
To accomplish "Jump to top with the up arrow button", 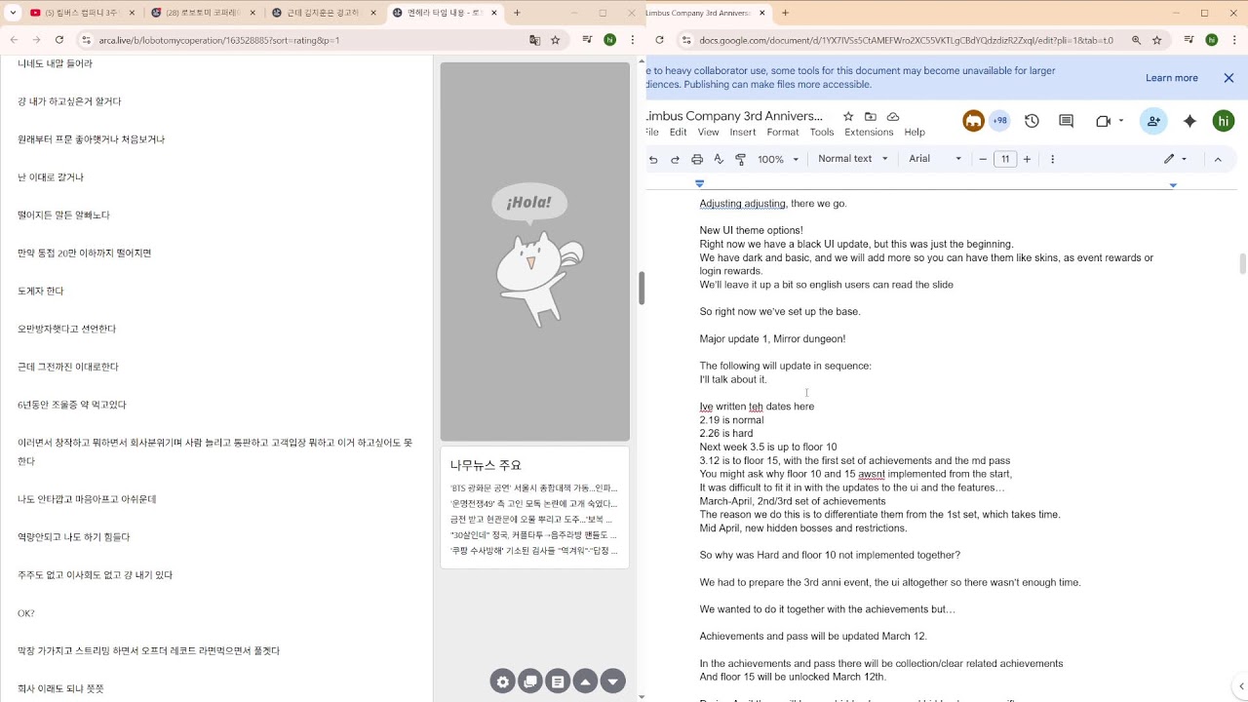I will point(585,682).
